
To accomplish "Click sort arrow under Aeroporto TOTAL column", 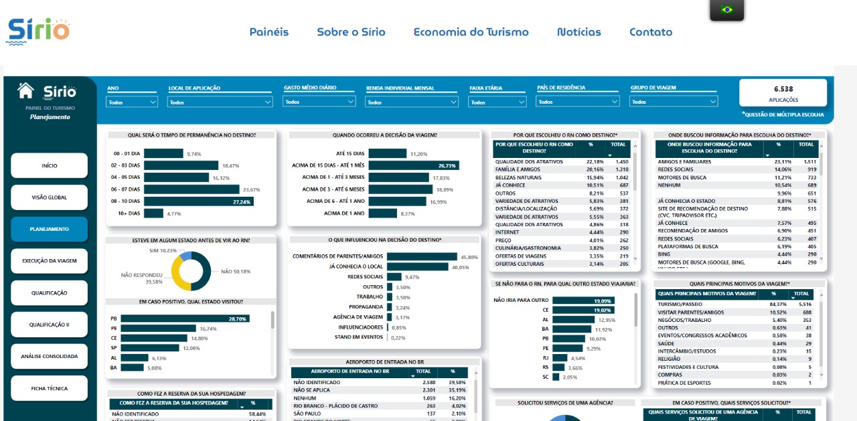I will (413, 376).
